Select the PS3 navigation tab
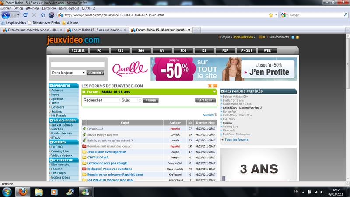This screenshot has height=197, width=350. click(x=120, y=51)
